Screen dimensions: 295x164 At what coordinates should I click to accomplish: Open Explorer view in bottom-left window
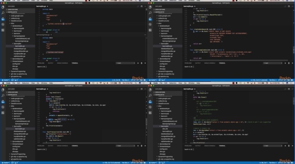pos(3,90)
